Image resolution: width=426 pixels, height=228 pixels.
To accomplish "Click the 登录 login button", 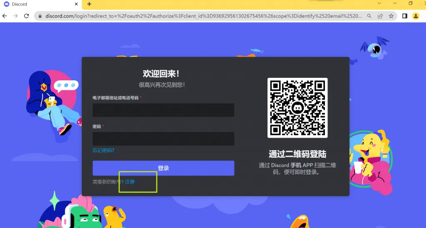I will coord(163,168).
